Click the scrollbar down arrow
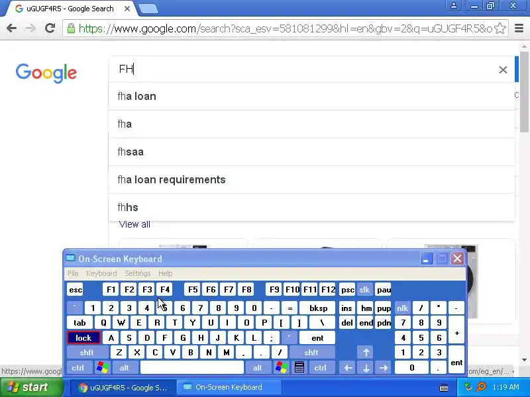The width and height of the screenshot is (530, 397). (x=524, y=360)
